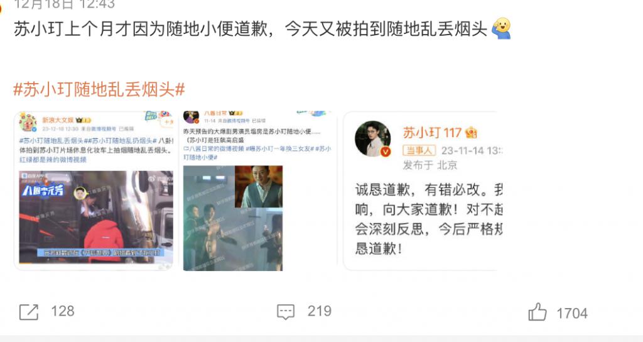Click 发布于 北京 location text
This screenshot has width=643, height=342.
430,165
